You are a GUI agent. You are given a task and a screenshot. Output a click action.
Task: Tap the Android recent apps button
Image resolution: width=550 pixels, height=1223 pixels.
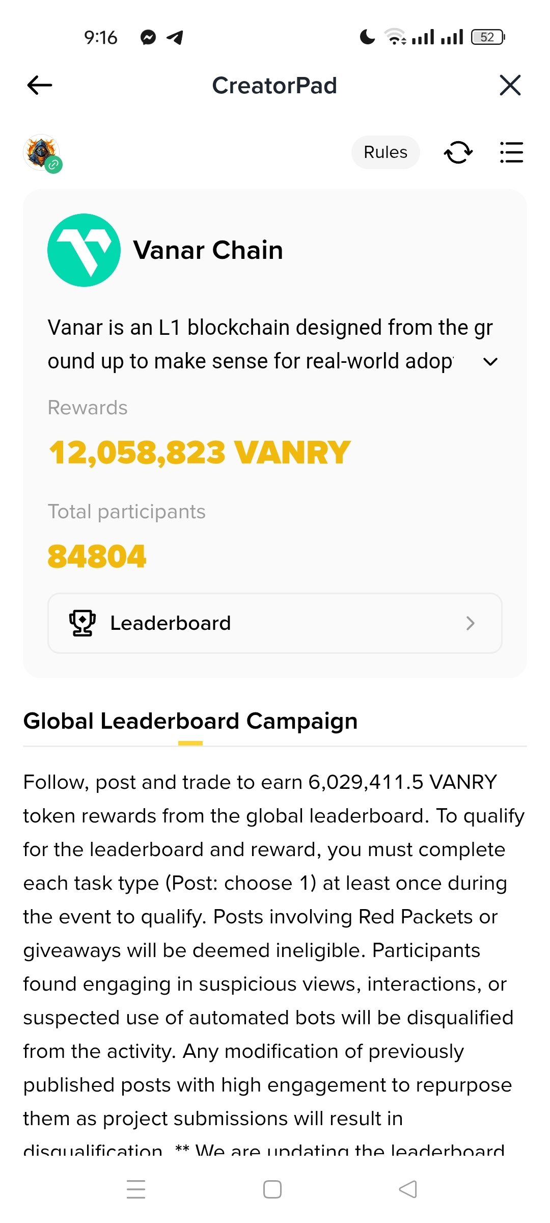136,1189
